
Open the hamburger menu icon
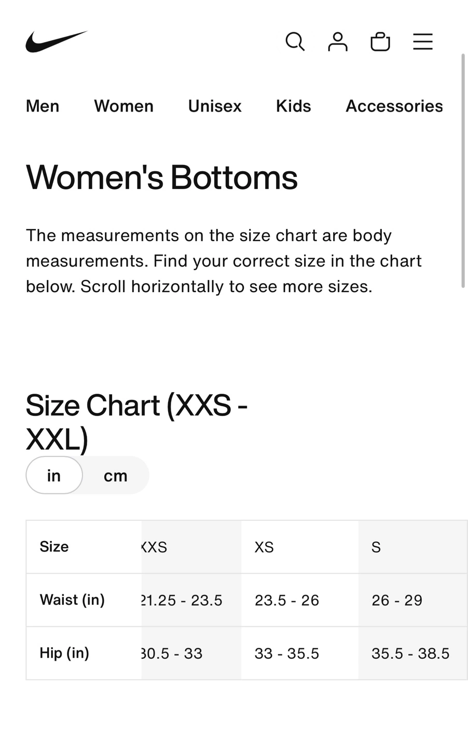[422, 41]
